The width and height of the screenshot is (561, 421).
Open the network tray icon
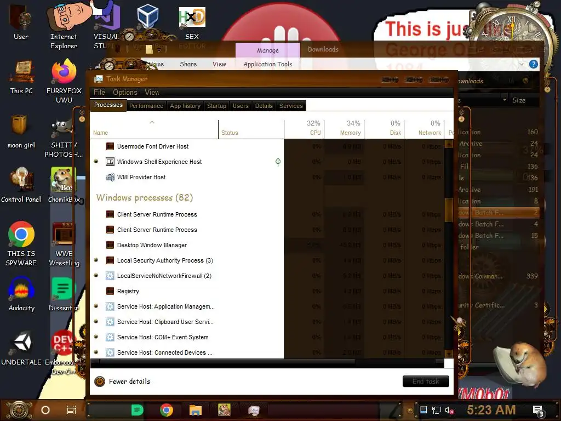coord(437,410)
